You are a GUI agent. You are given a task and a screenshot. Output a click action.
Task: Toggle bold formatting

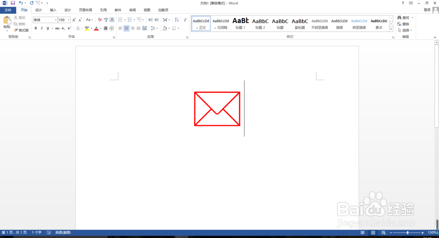(x=36, y=28)
